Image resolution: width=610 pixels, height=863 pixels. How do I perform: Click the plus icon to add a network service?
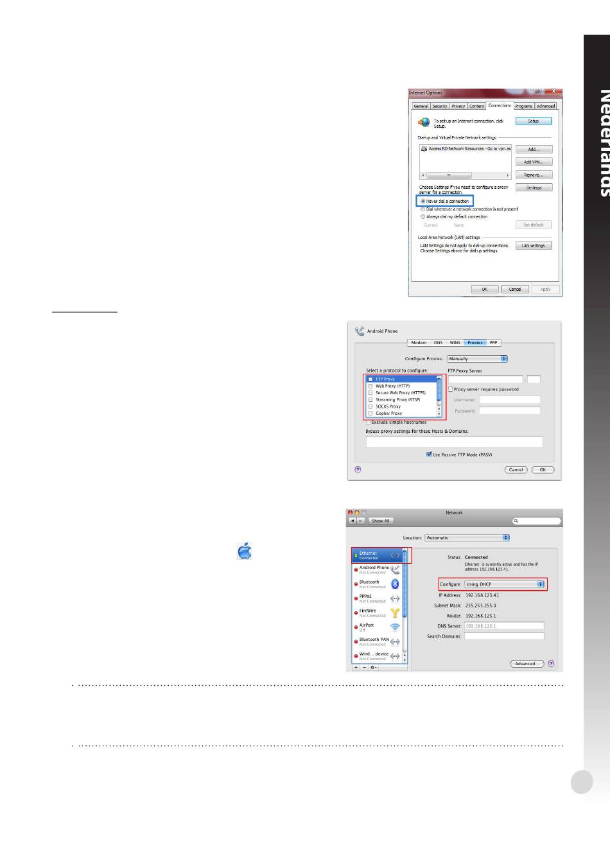pos(356,667)
